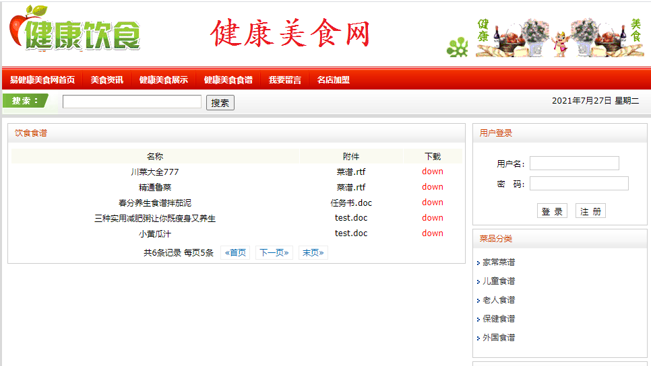Screen dimensions: 651x366
Task: Click the 健康饮食 apple logo
Action: (x=75, y=29)
